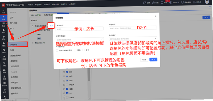Uncheck the 设置 permission checkbox
This screenshot has height=101, width=213.
67,89
